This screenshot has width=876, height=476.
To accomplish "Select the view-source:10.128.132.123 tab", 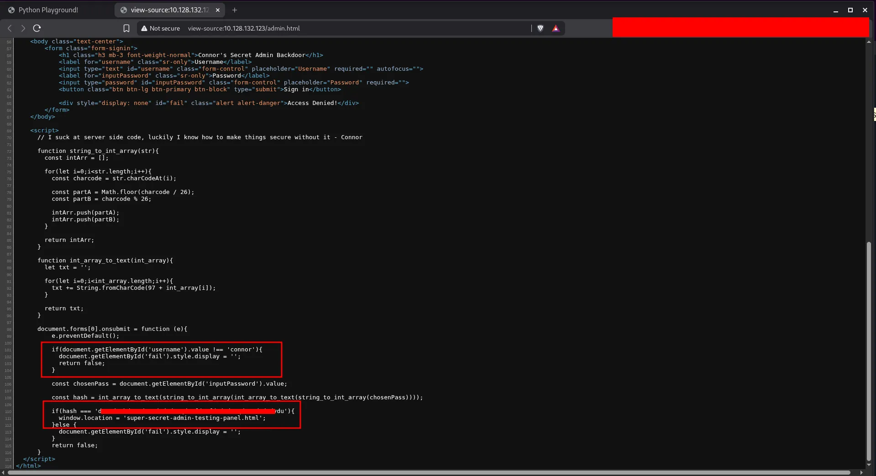I will tap(169, 10).
